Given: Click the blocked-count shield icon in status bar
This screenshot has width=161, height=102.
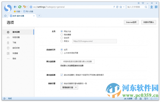Looking at the screenshot, I should [146, 99].
